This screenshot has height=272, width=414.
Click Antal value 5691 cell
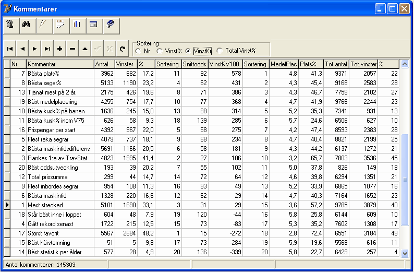pos(105,149)
